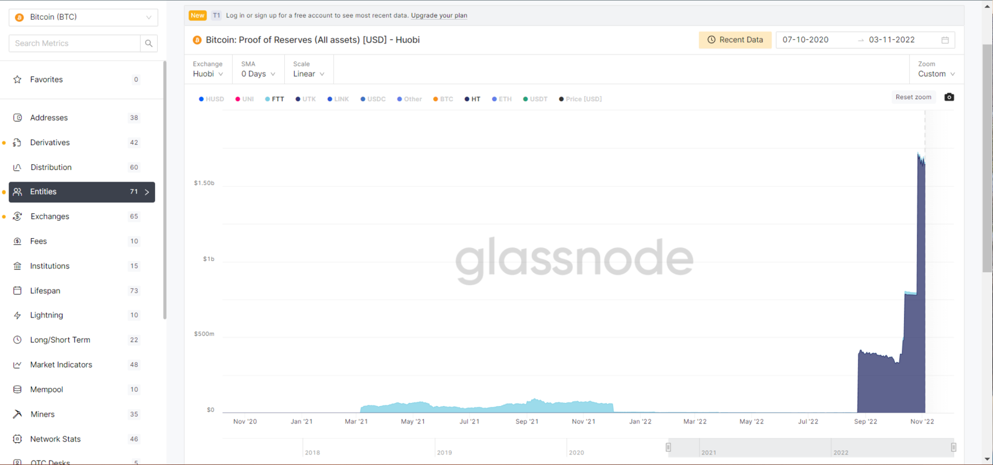This screenshot has width=993, height=465.
Task: Toggle the HT series in legend
Action: click(472, 99)
